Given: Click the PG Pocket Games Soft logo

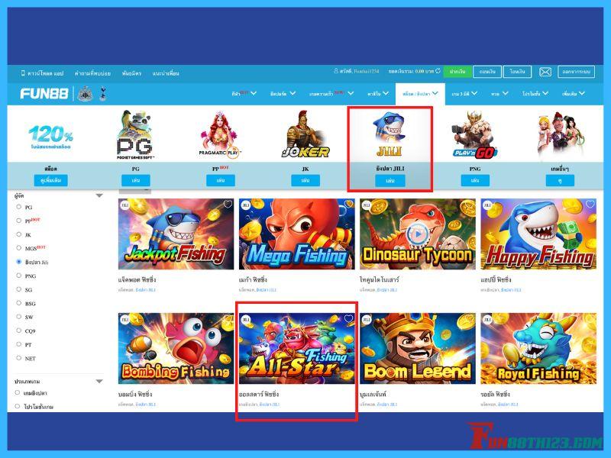Looking at the screenshot, I should coord(135,134).
